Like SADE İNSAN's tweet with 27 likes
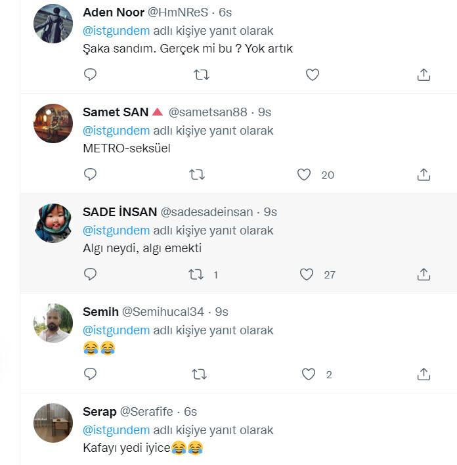 coord(307,275)
